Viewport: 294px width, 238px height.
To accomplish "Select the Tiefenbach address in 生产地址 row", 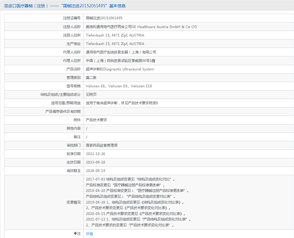I will [115, 44].
